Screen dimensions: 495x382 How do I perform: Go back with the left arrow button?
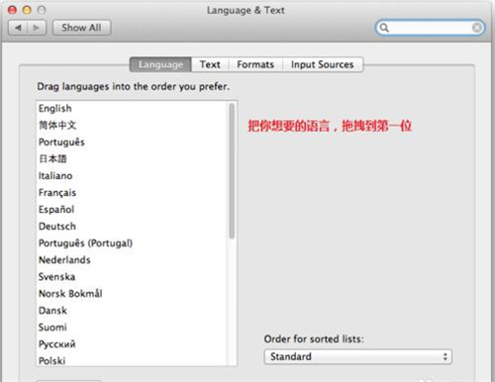click(18, 28)
